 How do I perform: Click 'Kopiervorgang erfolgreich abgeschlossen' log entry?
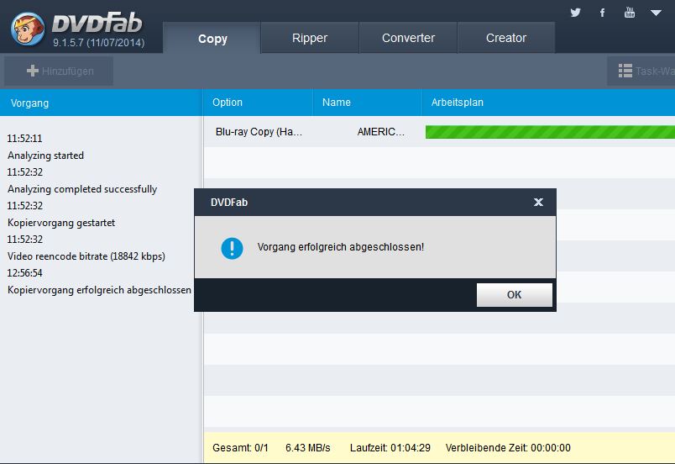click(99, 290)
